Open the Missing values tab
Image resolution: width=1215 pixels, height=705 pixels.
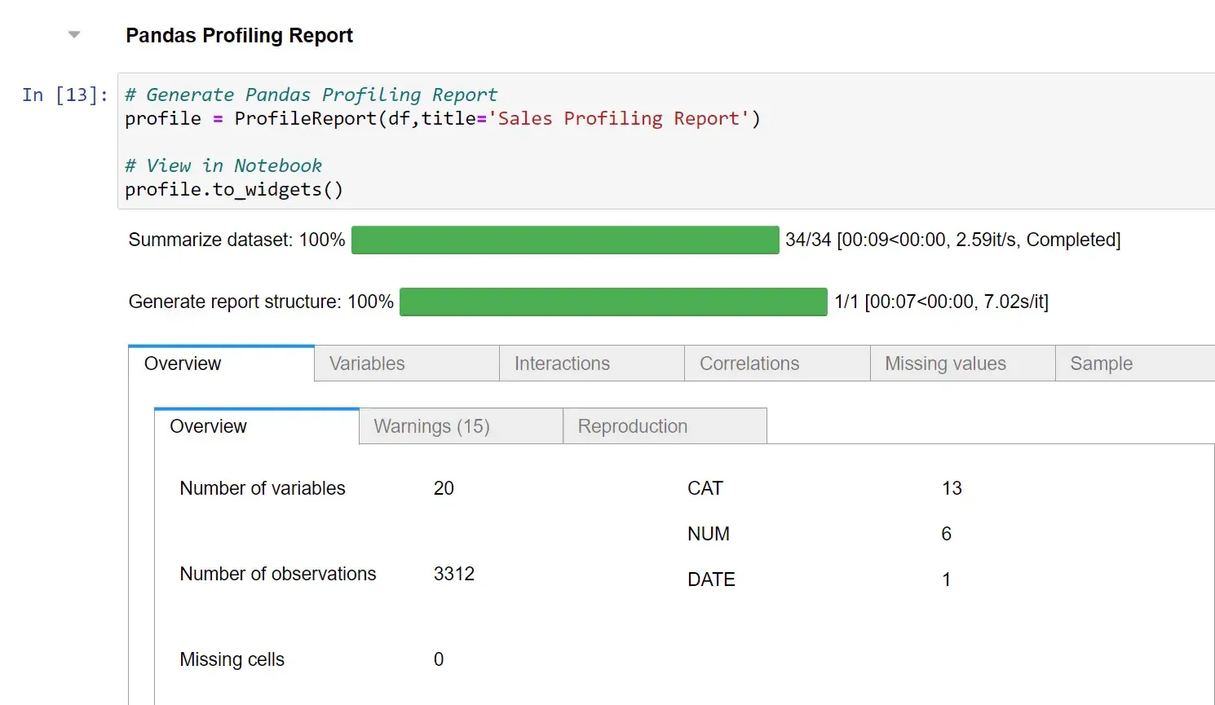click(945, 363)
